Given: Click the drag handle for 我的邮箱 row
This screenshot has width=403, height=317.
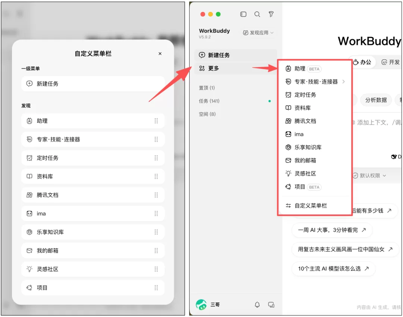Looking at the screenshot, I should [156, 251].
